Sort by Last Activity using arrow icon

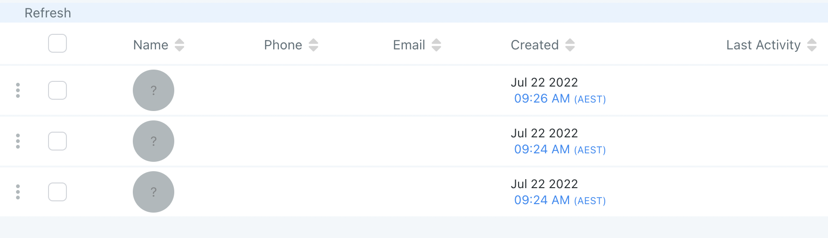(812, 45)
